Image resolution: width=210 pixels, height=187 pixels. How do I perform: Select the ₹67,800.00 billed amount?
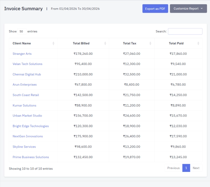pos(83,85)
